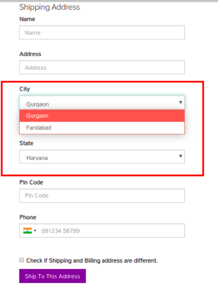Image resolution: width=218 pixels, height=288 pixels.
Task: Click the Address field label
Action: (x=30, y=54)
